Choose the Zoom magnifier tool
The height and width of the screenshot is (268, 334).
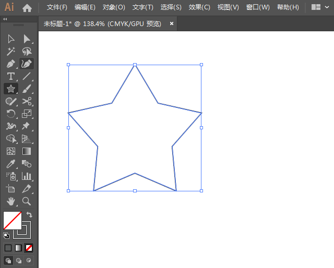tap(27, 201)
